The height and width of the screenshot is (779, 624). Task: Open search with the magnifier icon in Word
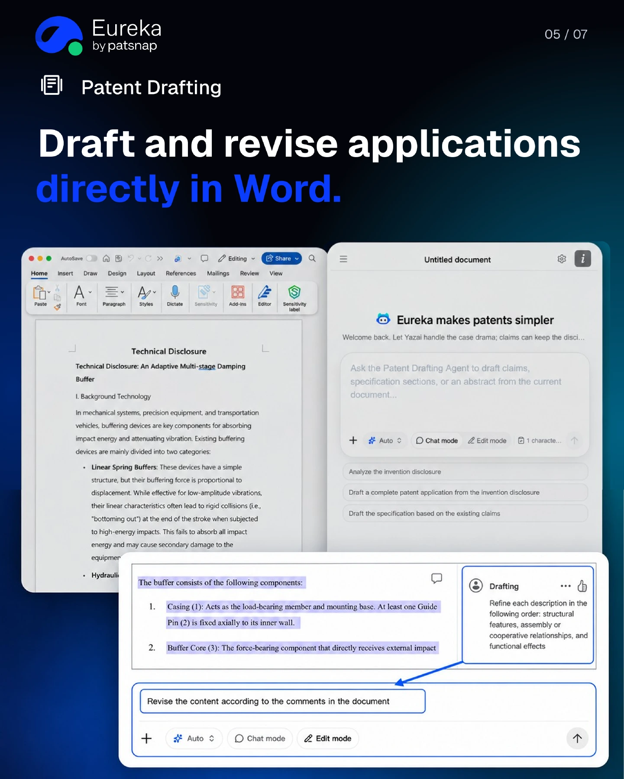(x=312, y=258)
